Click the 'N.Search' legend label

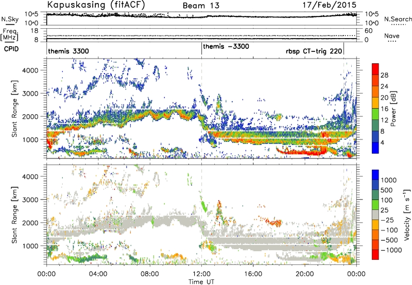pyautogui.click(x=398, y=19)
